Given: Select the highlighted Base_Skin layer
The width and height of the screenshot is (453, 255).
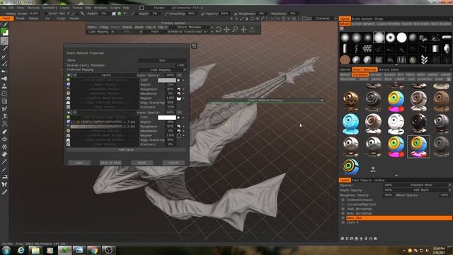Looking at the screenshot, I should 398,218.
